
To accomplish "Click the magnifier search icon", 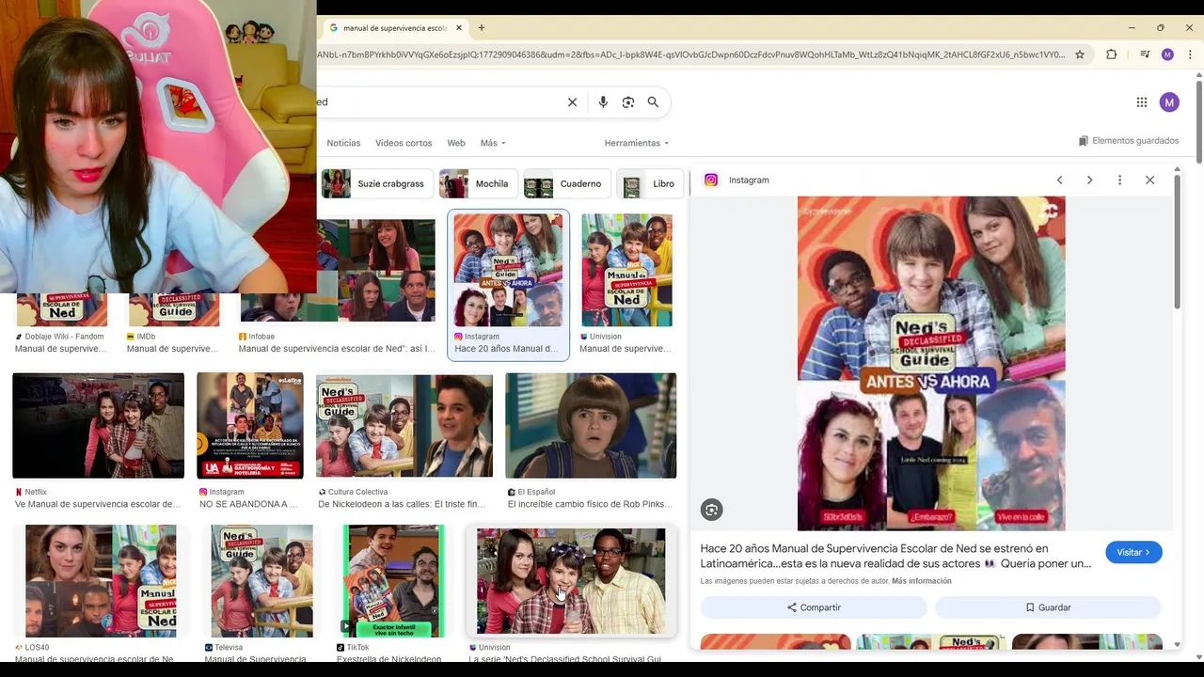I will pos(653,102).
